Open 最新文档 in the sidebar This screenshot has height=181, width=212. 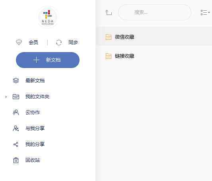coord(35,81)
